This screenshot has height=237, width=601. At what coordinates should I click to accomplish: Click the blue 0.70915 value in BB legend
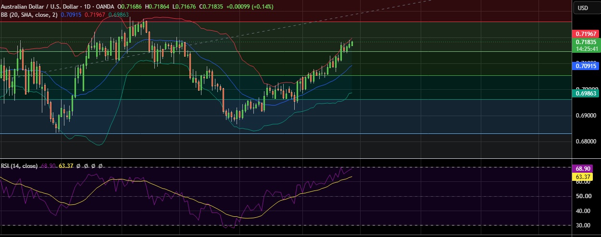[72, 15]
